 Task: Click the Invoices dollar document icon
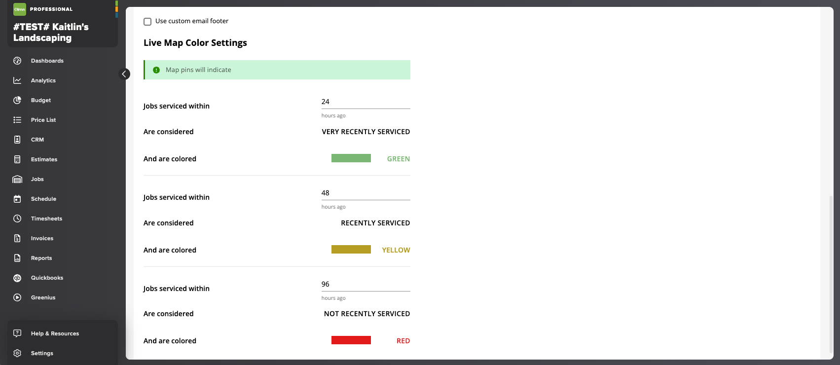point(17,238)
